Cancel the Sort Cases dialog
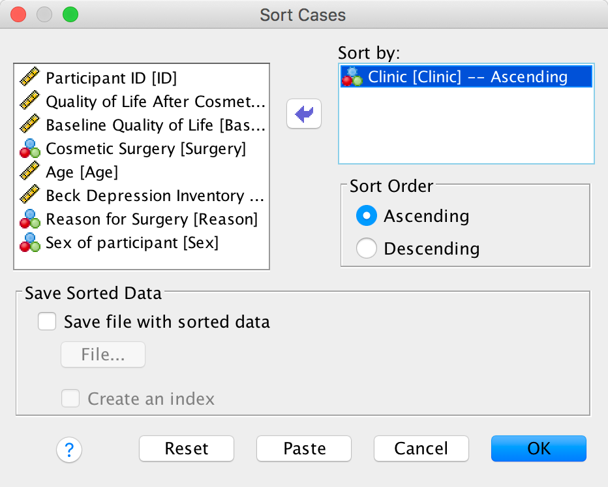This screenshot has width=608, height=487. [x=421, y=448]
